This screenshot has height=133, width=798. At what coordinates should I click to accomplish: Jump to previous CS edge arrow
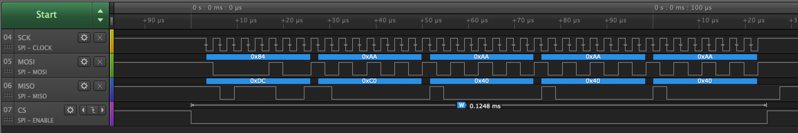(x=83, y=110)
